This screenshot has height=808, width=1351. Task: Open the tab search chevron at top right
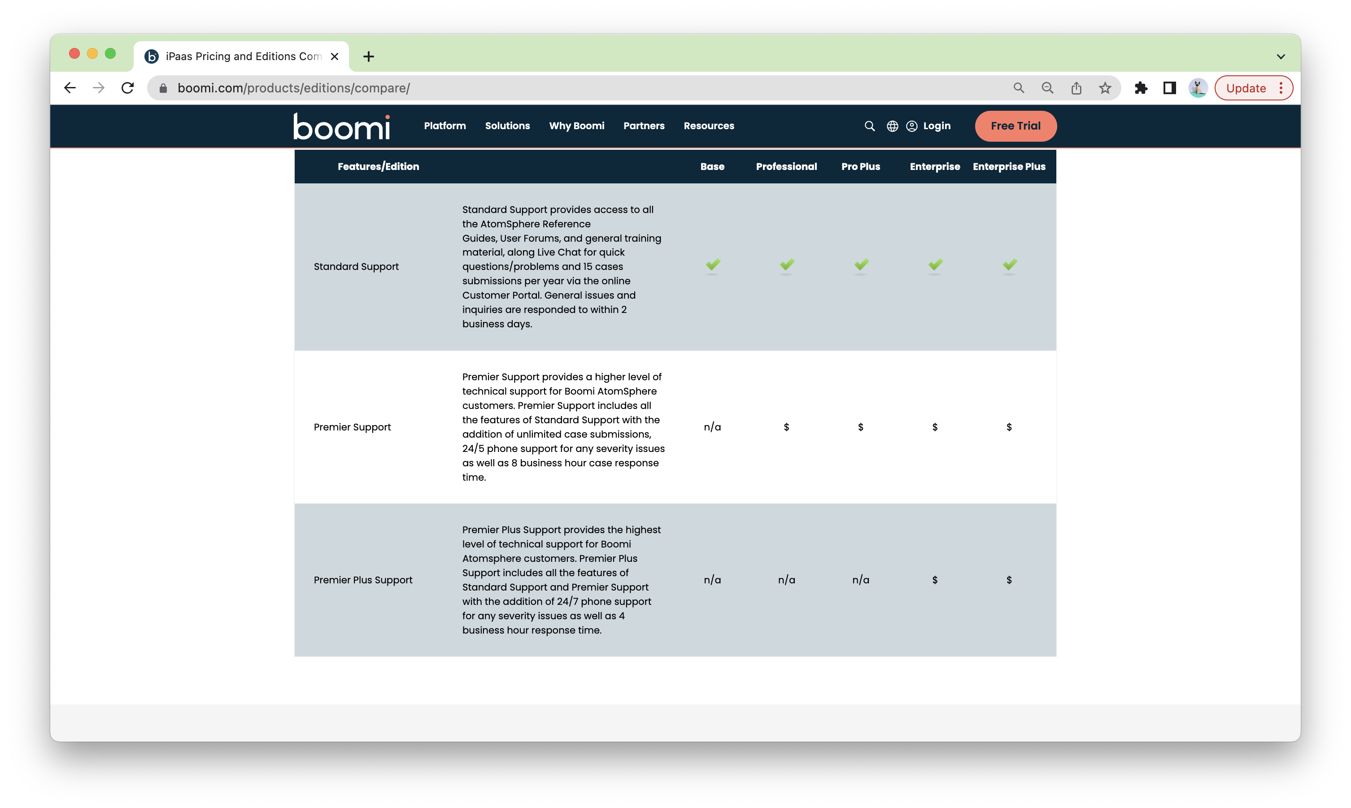click(1281, 56)
